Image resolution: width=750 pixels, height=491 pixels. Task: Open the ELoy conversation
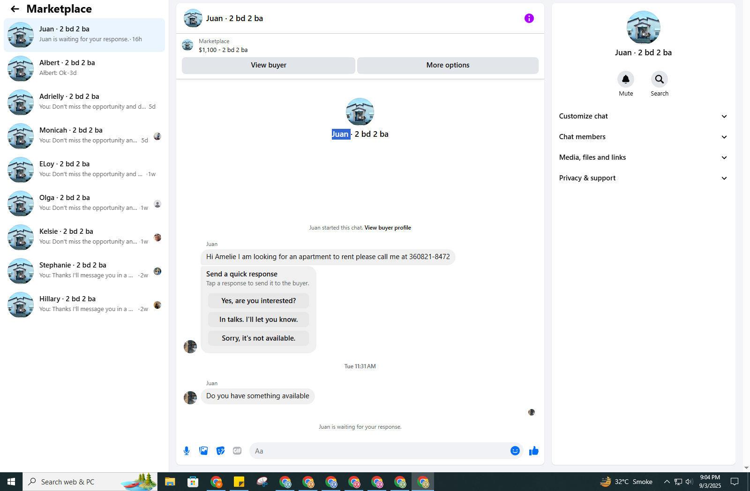point(84,170)
